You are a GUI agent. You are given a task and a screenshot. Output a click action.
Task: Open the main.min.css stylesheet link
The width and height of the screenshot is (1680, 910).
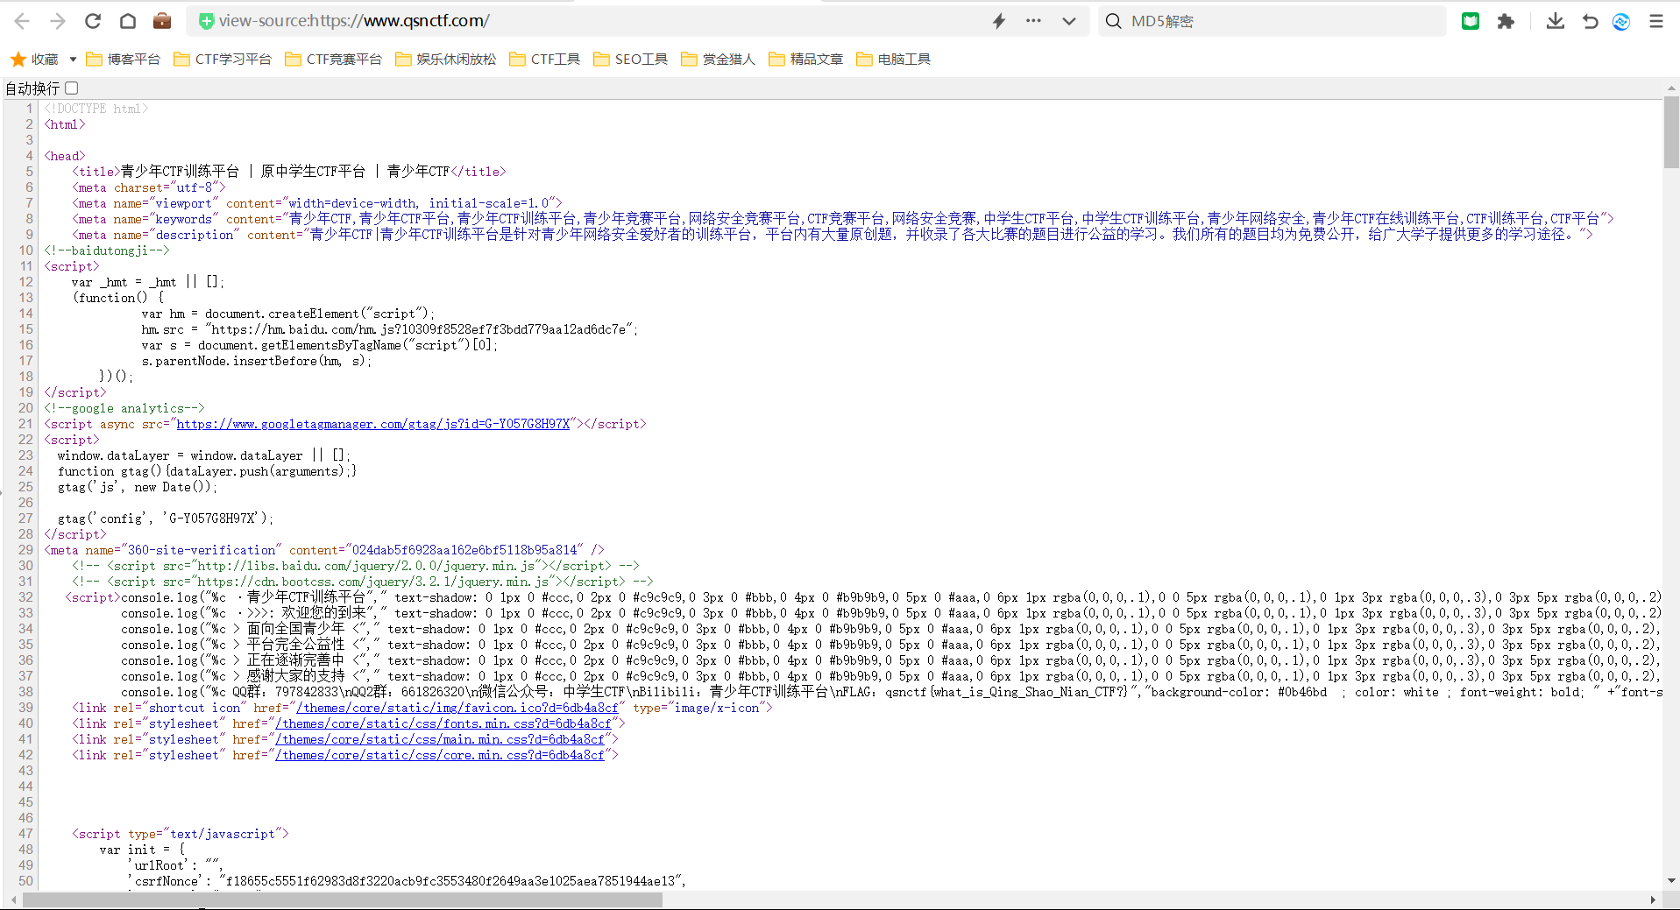pos(439,739)
